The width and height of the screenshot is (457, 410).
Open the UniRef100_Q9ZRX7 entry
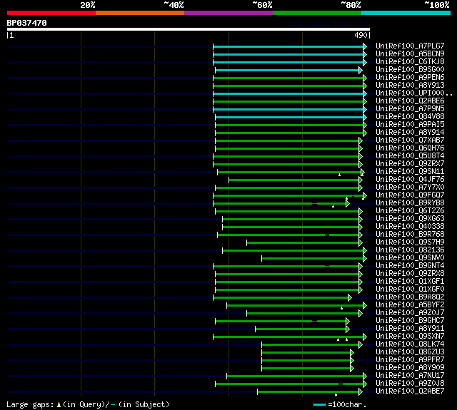(410, 164)
